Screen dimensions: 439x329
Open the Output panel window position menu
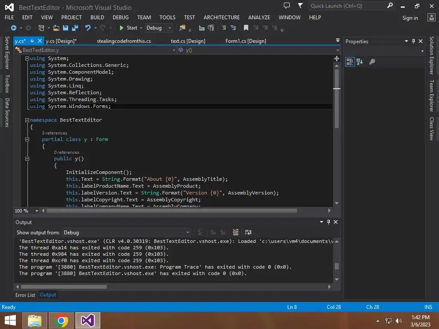(322, 222)
